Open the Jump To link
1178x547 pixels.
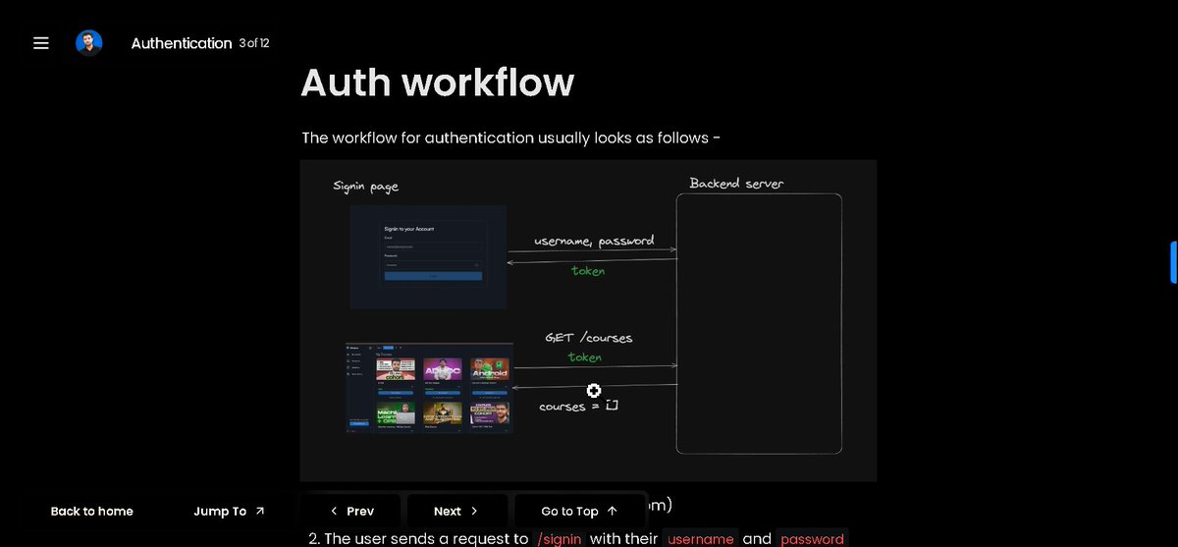tap(229, 511)
